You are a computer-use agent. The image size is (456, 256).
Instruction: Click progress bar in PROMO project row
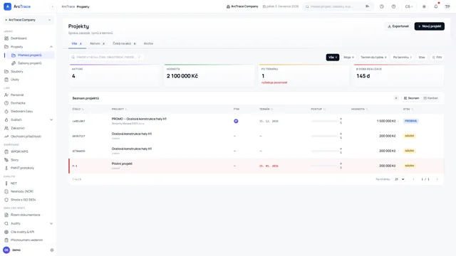coord(325,121)
